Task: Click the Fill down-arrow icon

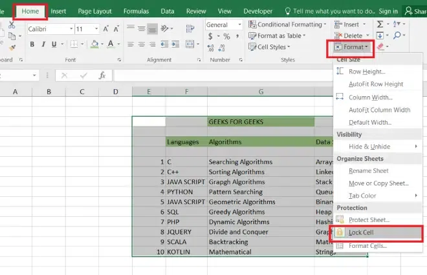Action: coord(380,36)
